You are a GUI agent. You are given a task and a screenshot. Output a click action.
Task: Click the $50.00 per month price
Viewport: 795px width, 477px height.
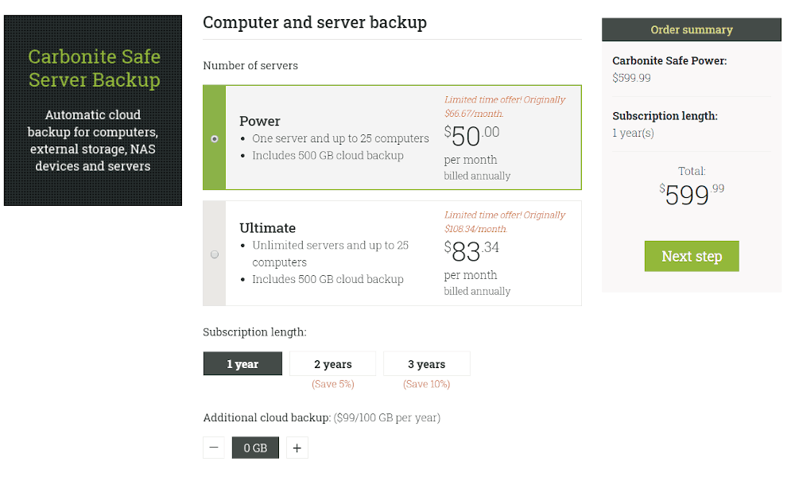coord(471,136)
